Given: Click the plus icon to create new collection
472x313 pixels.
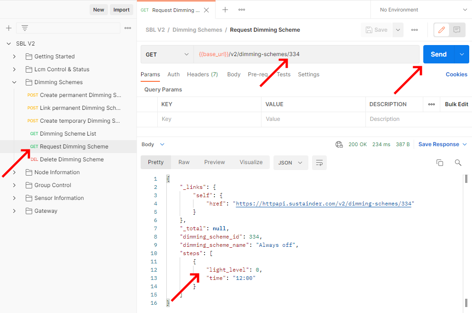Looking at the screenshot, I should pyautogui.click(x=9, y=28).
